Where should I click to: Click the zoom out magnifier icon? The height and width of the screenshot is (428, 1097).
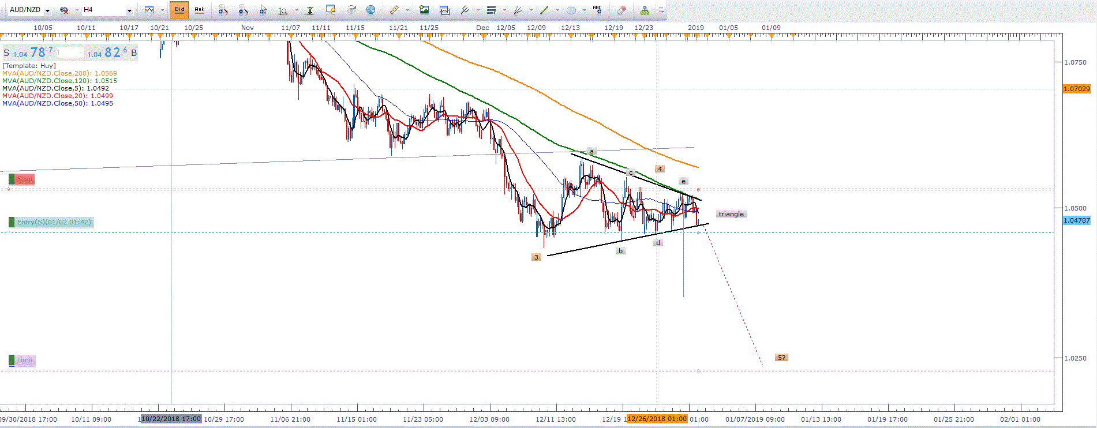(x=243, y=10)
